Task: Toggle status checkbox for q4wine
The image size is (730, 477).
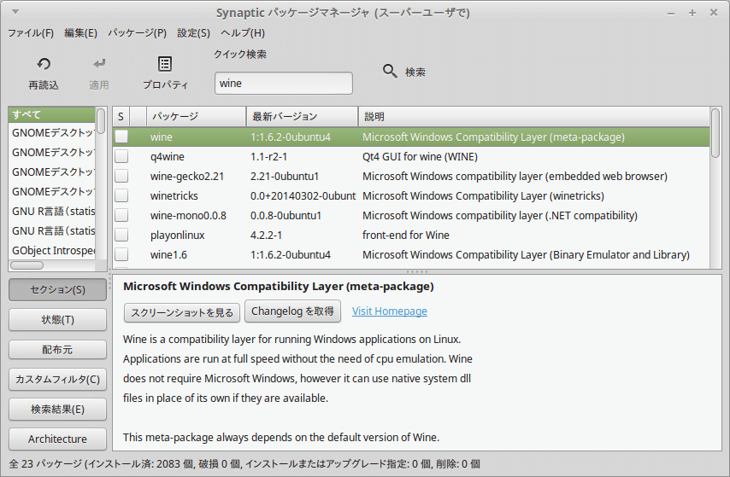Action: [121, 156]
